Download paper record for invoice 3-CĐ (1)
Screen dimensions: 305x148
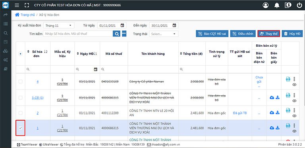278,98
